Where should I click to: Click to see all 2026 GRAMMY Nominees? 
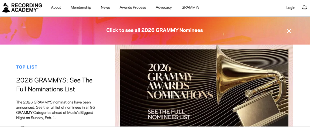point(154,30)
